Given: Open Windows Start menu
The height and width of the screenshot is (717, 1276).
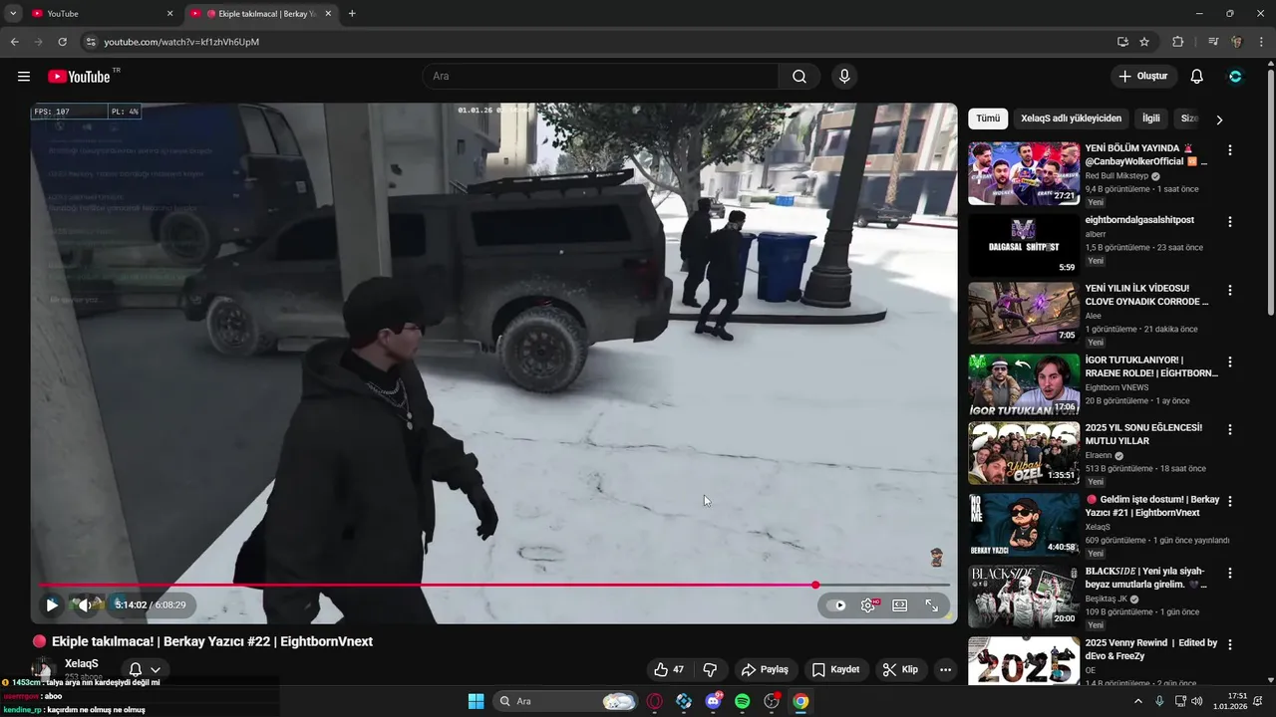Looking at the screenshot, I should pyautogui.click(x=476, y=701).
